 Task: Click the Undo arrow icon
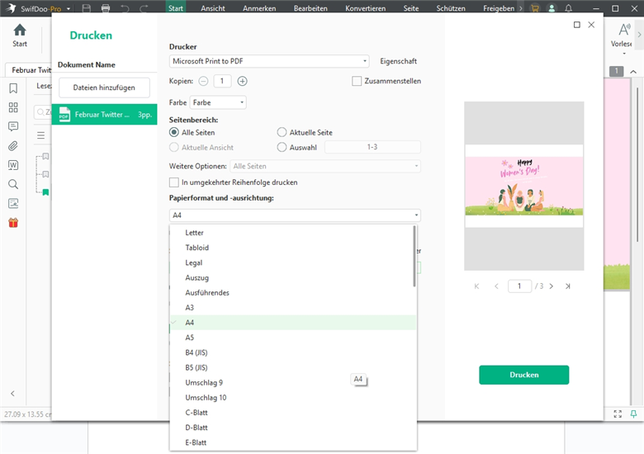pyautogui.click(x=125, y=8)
